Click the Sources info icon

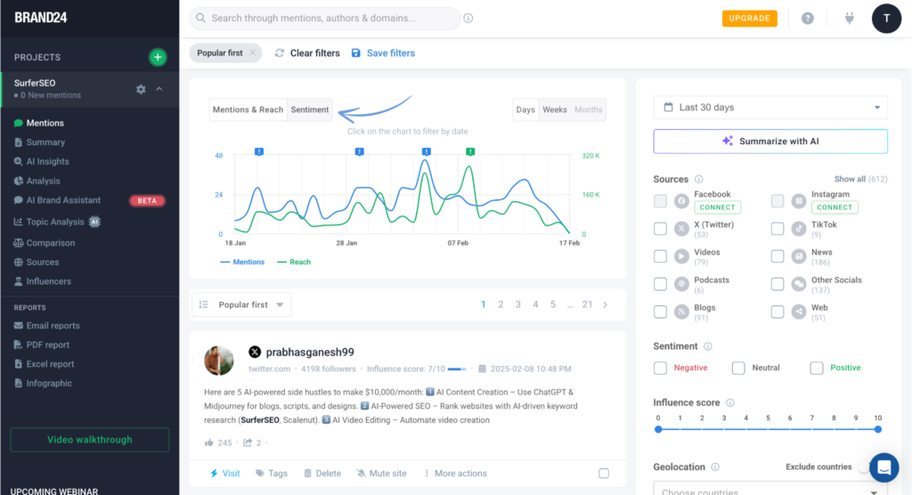point(699,179)
